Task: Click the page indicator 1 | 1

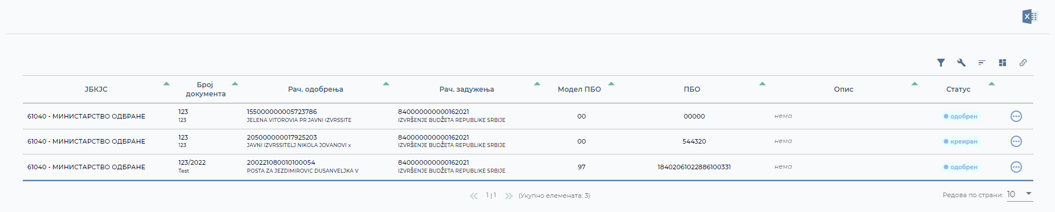Action: [491, 195]
